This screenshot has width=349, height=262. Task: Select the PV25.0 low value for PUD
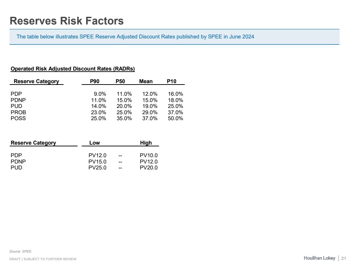click(x=97, y=168)
